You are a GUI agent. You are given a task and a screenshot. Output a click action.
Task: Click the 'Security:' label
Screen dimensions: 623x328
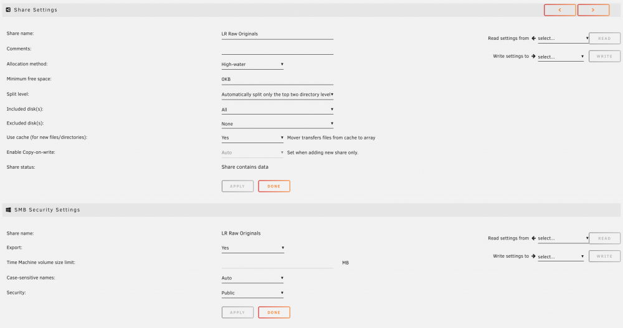(x=16, y=293)
